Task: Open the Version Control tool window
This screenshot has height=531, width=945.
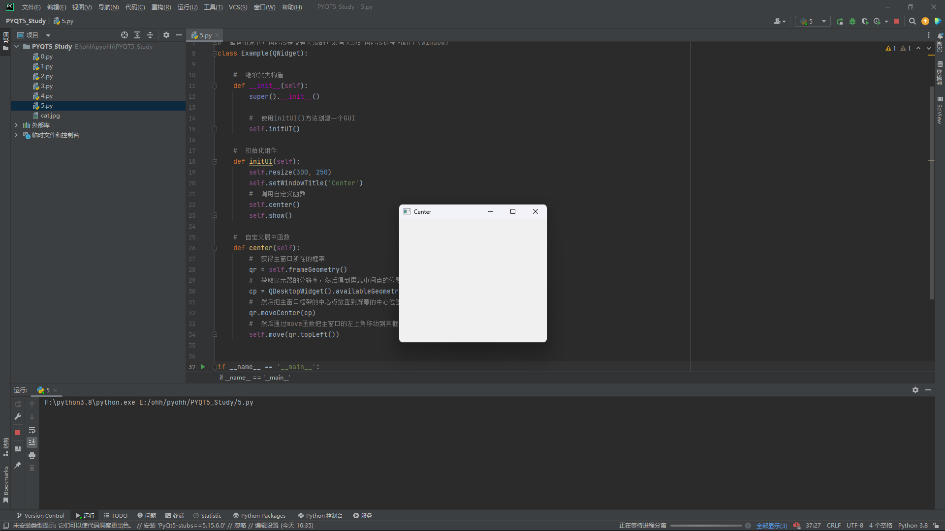Action: point(41,515)
